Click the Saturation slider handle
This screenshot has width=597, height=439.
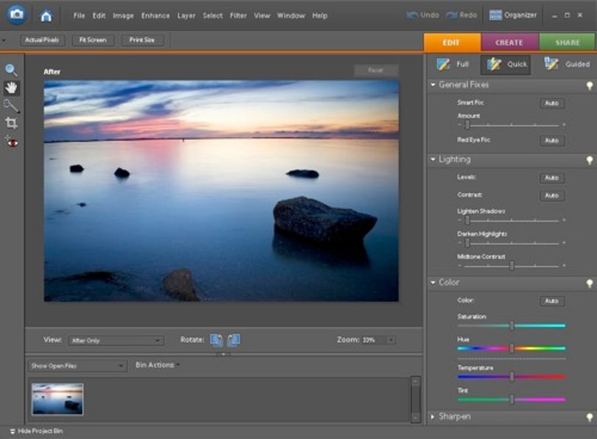(x=512, y=326)
